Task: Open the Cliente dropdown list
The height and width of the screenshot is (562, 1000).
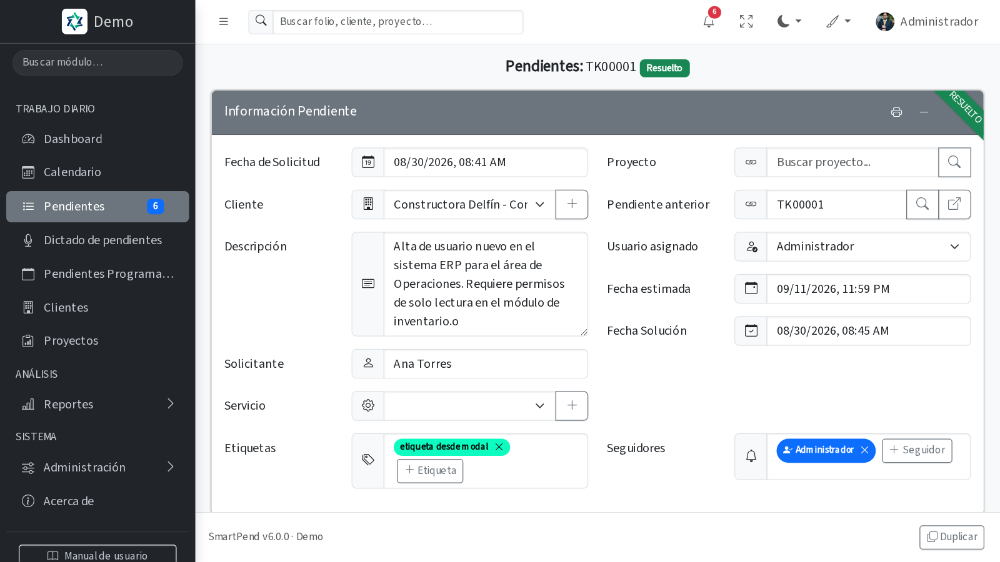Action: click(x=469, y=204)
